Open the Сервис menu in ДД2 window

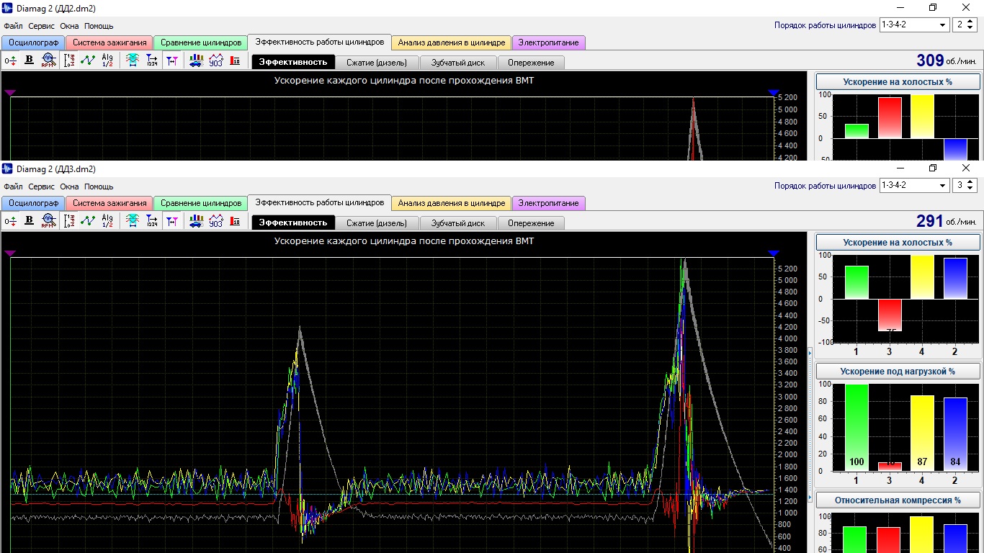tap(41, 26)
